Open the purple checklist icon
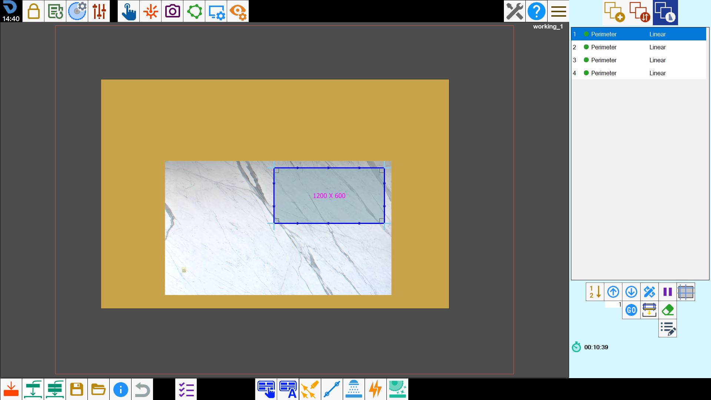This screenshot has width=711, height=400. point(186,389)
